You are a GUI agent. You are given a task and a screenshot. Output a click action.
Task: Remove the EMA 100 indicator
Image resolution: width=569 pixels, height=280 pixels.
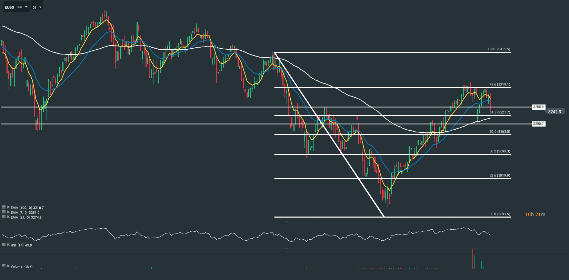[x=8, y=207]
